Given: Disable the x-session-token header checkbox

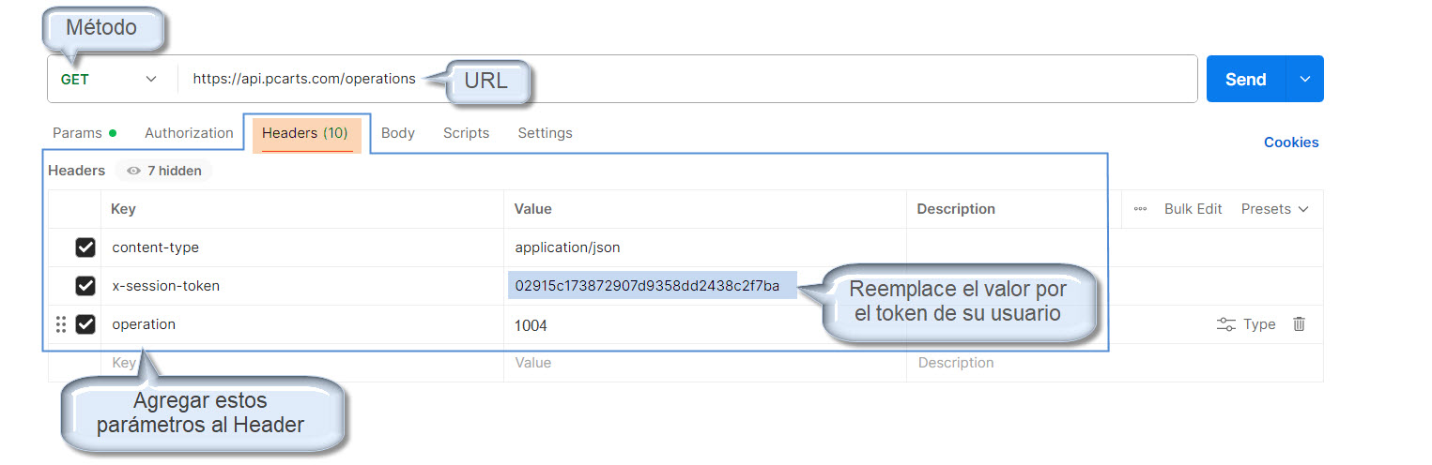Looking at the screenshot, I should point(85,286).
